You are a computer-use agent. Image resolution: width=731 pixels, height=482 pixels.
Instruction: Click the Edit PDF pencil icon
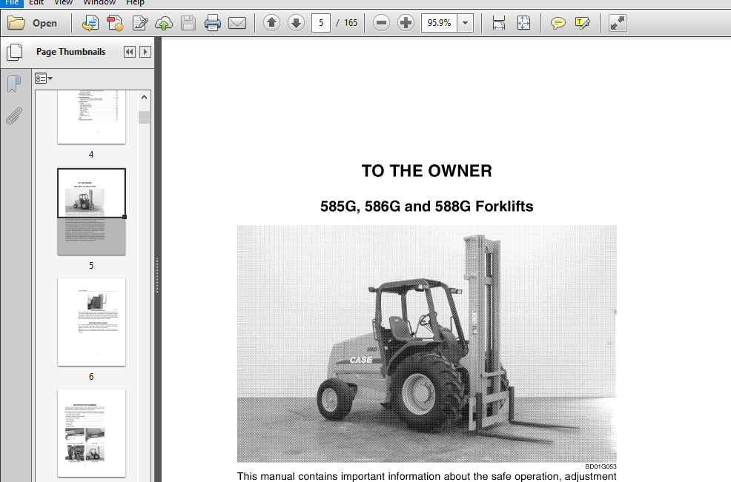coord(140,23)
